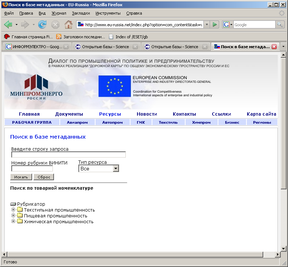
Task: Open the Инструменты menu
Action: [108, 13]
